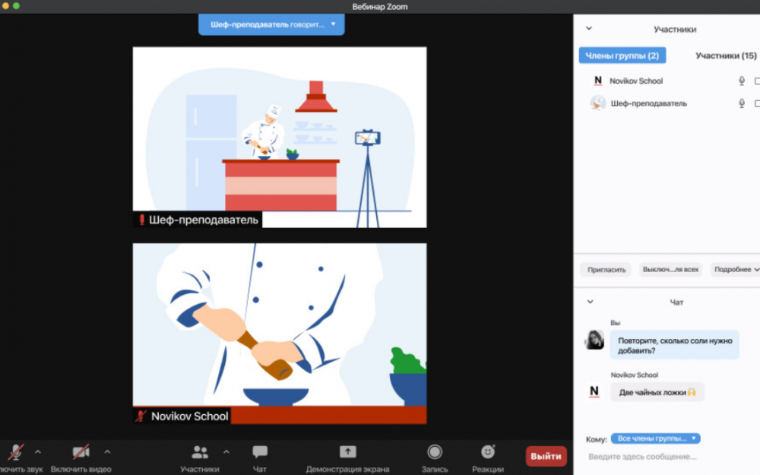
Task: Click the Вебинар Zoom window title
Action: point(379,7)
